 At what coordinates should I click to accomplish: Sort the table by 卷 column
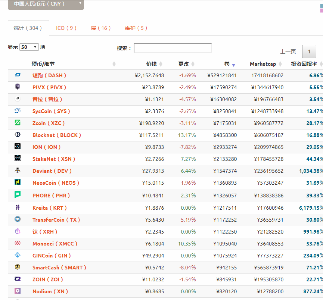[x=227, y=64]
